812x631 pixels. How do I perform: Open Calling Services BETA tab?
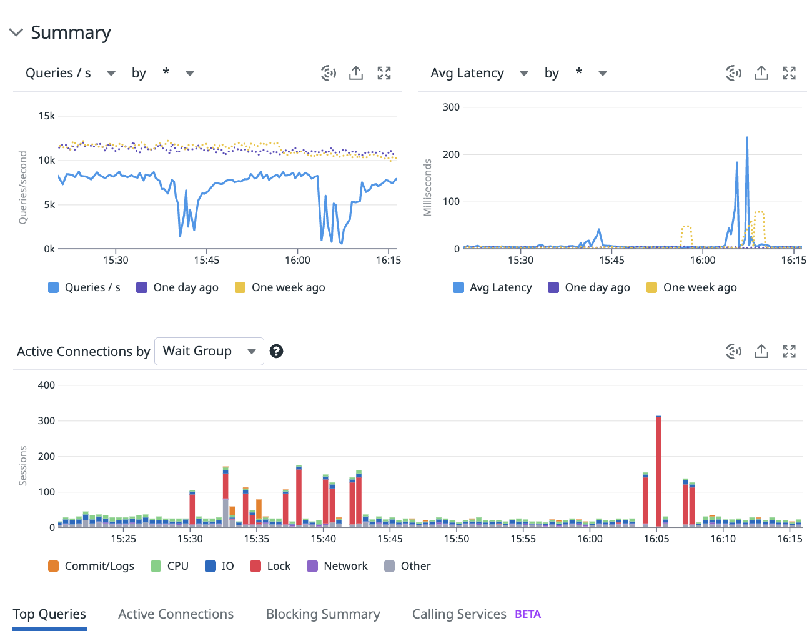477,614
